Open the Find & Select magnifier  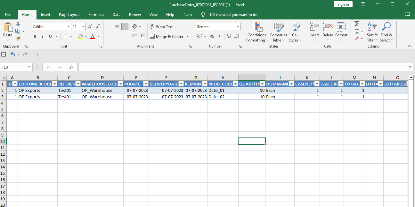[x=386, y=27]
